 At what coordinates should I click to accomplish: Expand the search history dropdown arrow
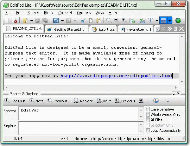pos(168,101)
